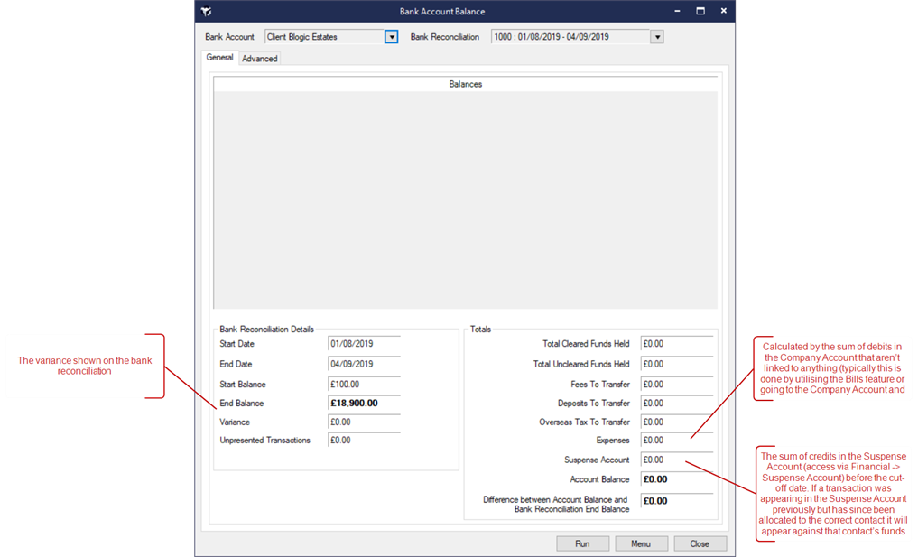Click the Suspense Account field

676,460
